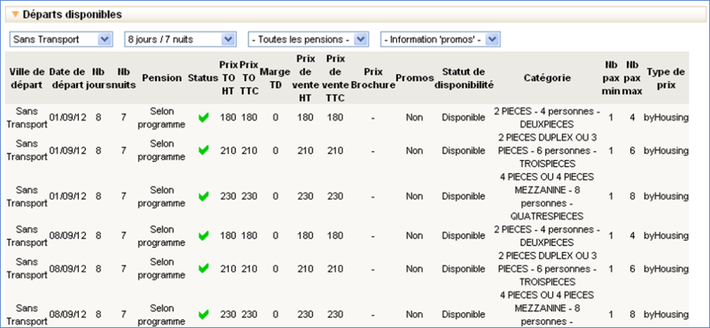Image resolution: width=710 pixels, height=328 pixels.
Task: Click green status check for 08/09/12 TROISPIECES row
Action: (x=203, y=268)
